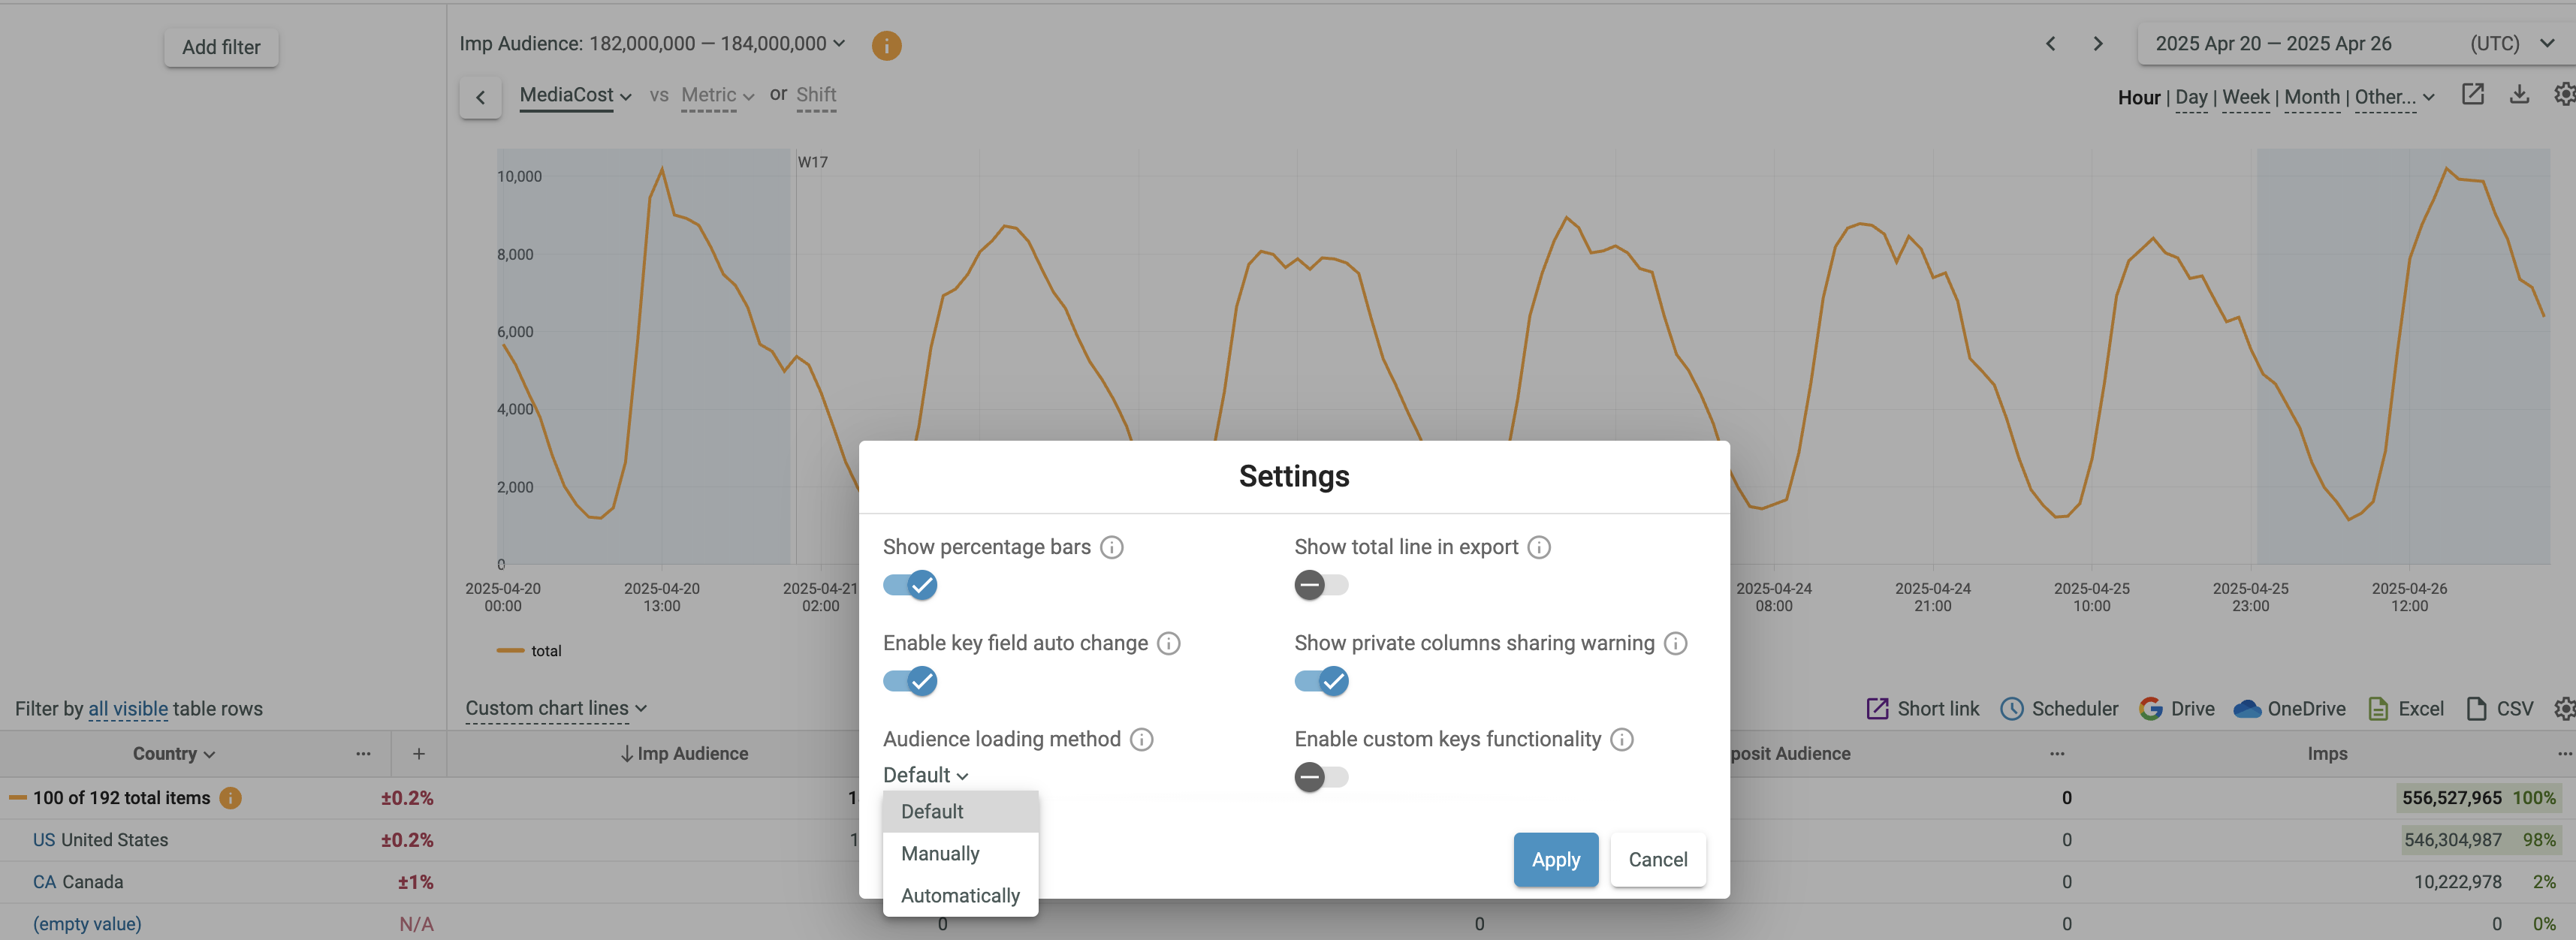Viewport: 2576px width, 940px height.
Task: Click the chart download icon
Action: point(2519,95)
